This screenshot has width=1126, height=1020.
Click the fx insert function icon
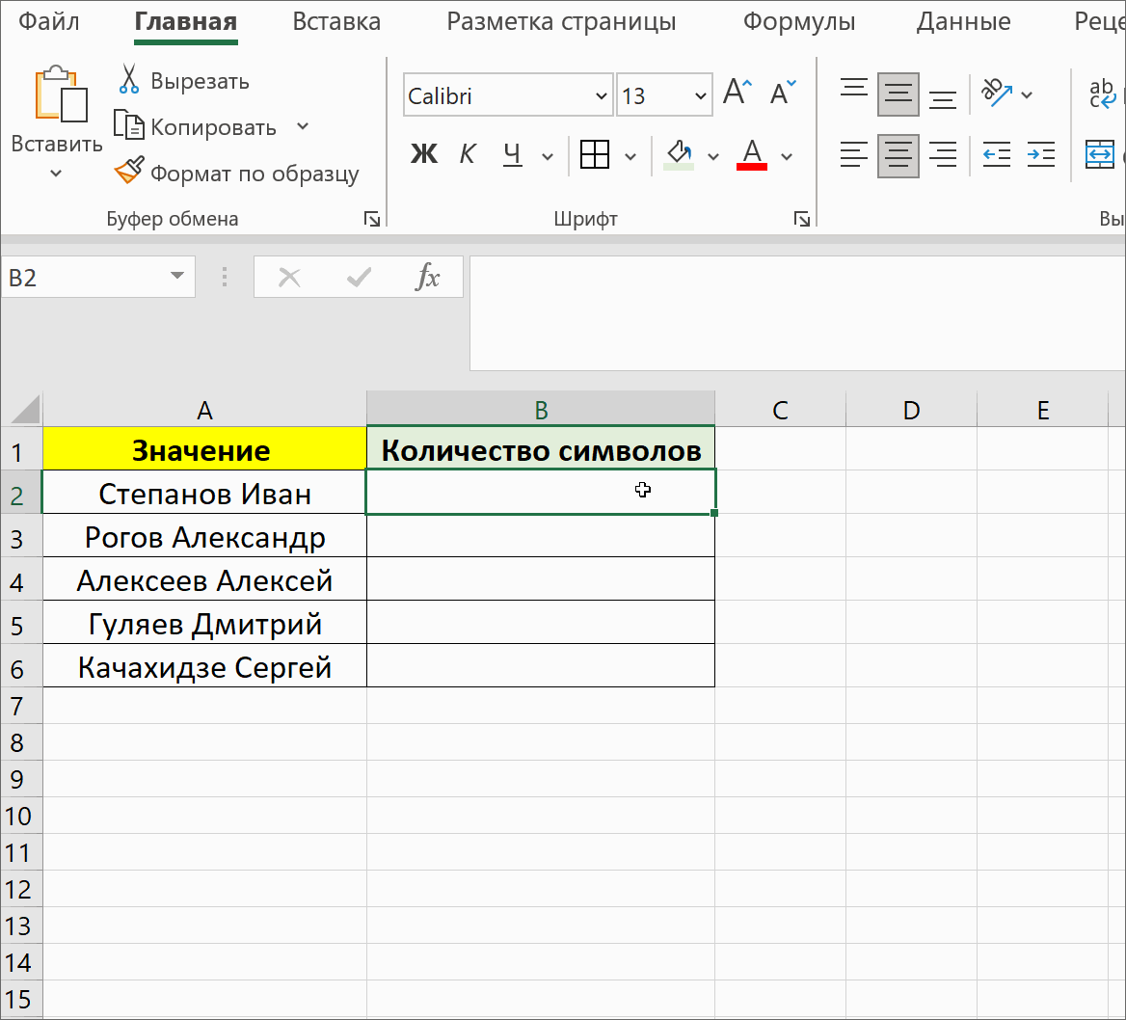(x=427, y=277)
